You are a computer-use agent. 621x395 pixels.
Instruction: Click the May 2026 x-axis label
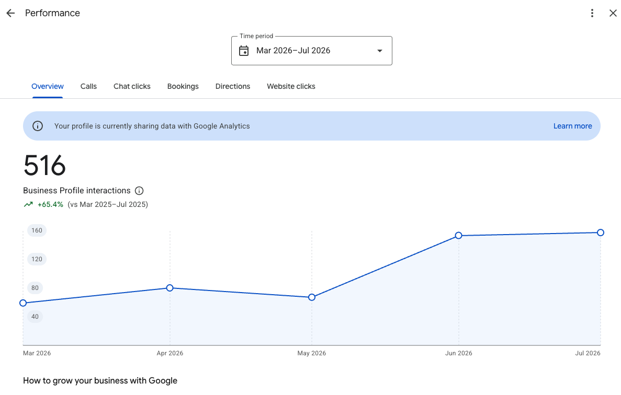click(x=312, y=353)
